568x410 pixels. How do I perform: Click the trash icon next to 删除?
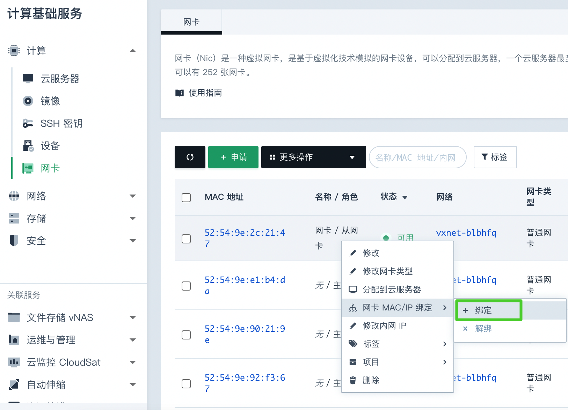(353, 380)
